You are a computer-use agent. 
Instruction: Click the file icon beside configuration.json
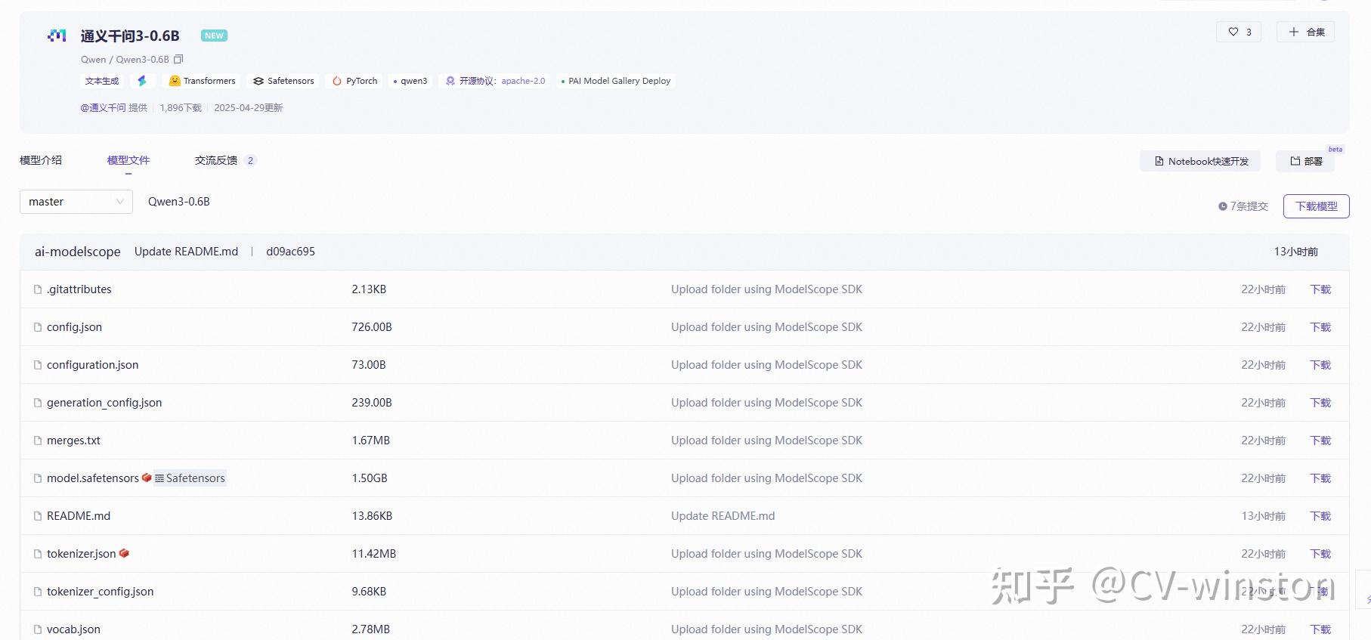tap(38, 365)
